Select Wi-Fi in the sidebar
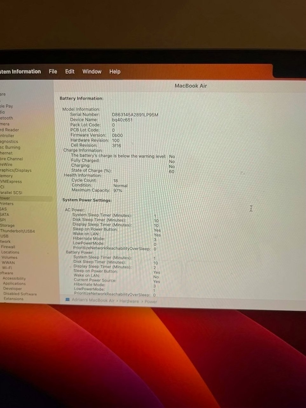The height and width of the screenshot is (408, 306). (7, 268)
